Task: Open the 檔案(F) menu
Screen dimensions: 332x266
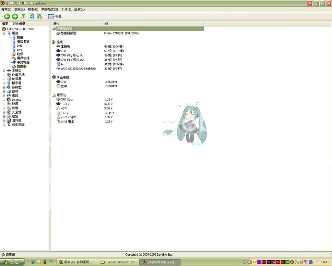Action: (6, 9)
